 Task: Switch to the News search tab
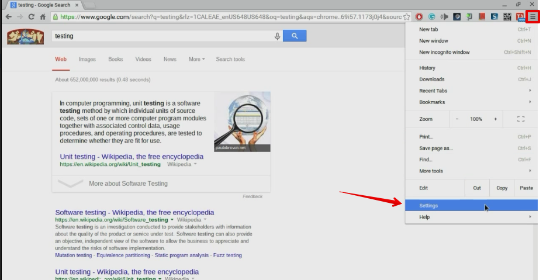coord(170,59)
